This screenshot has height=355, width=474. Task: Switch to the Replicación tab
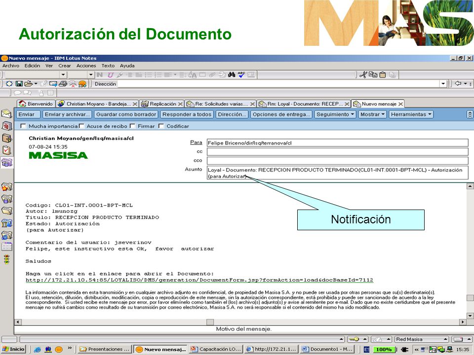pyautogui.click(x=162, y=104)
